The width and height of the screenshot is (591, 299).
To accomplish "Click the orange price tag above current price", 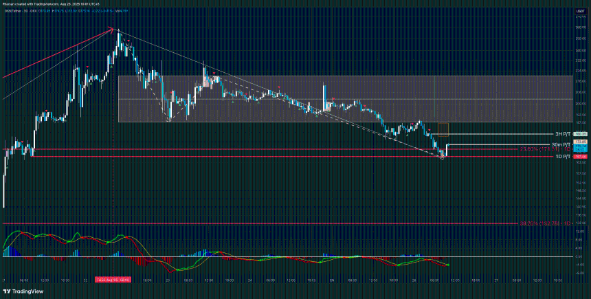I will [580, 142].
